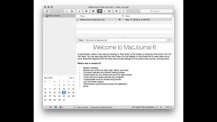The height and width of the screenshot is (122, 217).
Task: Open the column options dropdown arrow
Action: [x=173, y=16]
